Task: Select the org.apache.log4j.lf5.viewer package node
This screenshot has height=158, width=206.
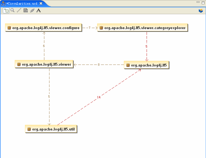Action: click(44, 64)
